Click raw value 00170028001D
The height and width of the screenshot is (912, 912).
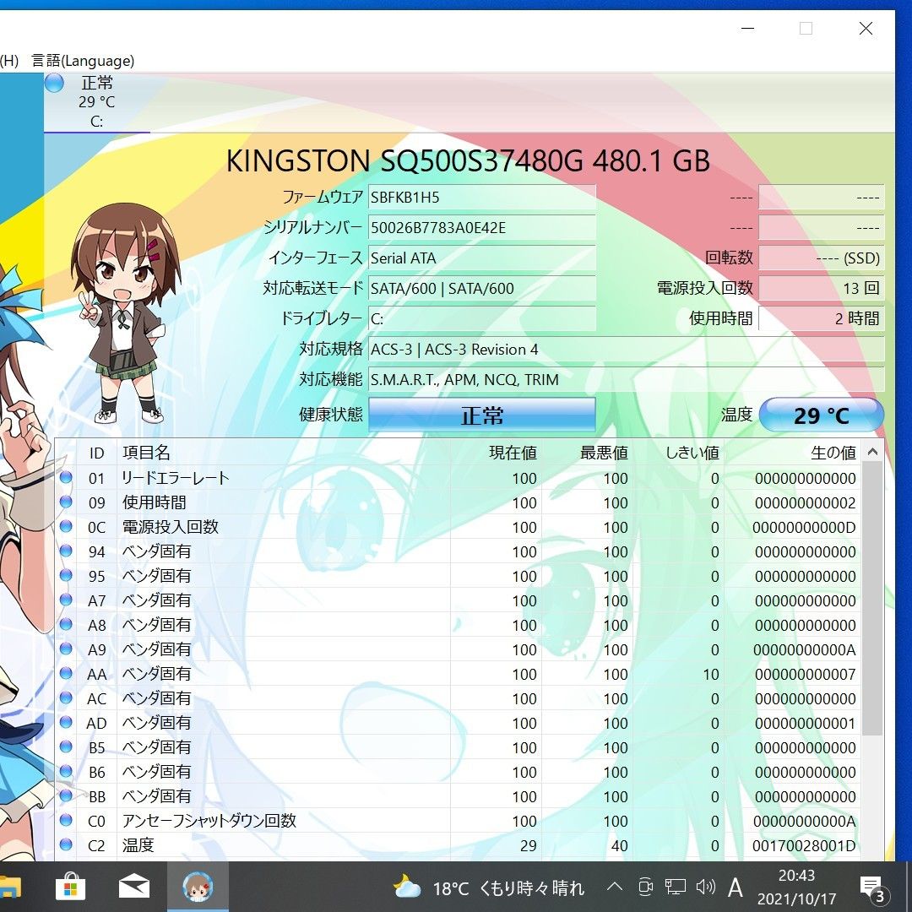click(x=805, y=845)
